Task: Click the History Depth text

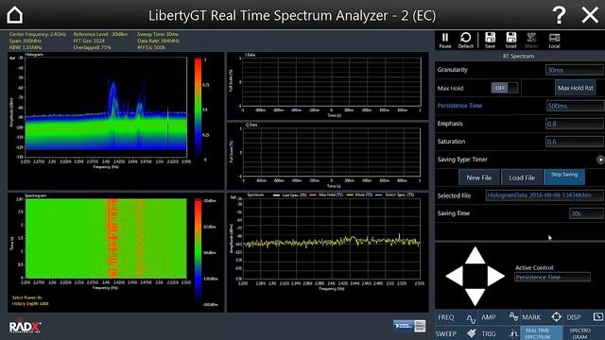Action: click(30, 304)
